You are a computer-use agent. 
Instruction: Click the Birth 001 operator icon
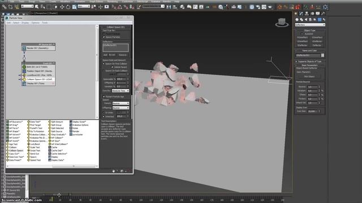24,67
